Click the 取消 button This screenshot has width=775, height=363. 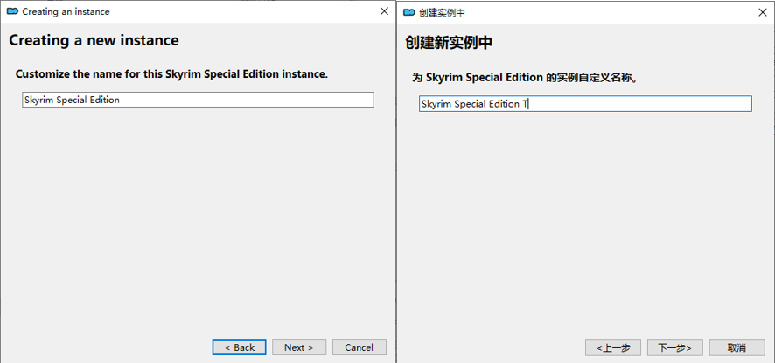(x=737, y=348)
